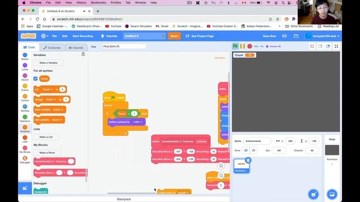Click Make a List
This screenshot has width=360, height=202.
[x=46, y=137]
